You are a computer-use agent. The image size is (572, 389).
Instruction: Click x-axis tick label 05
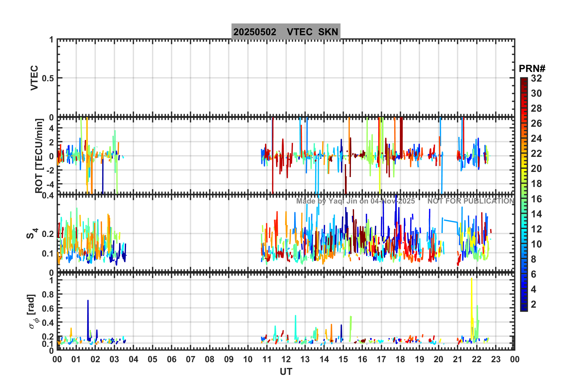tap(152, 359)
